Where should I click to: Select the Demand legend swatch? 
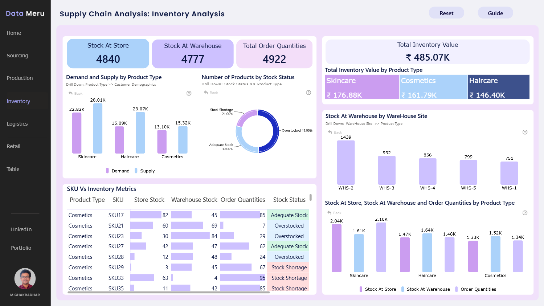click(107, 171)
